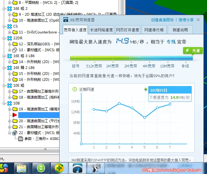Image resolution: width=207 pixels, height=174 pixels.
Task: Select operation 21 - 曲面精加工等高外形 row
Action: 39,127
